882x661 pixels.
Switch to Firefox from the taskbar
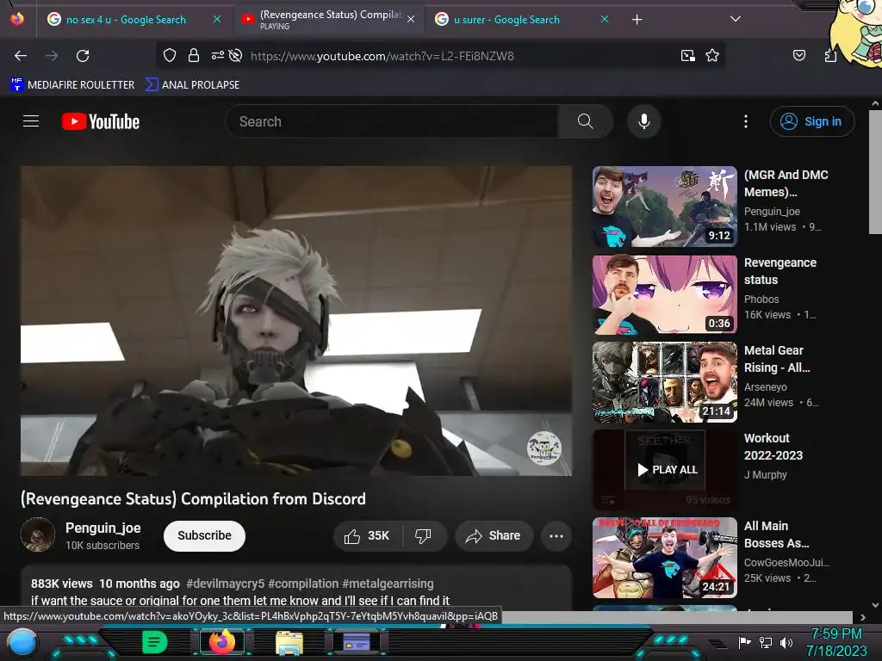(221, 642)
